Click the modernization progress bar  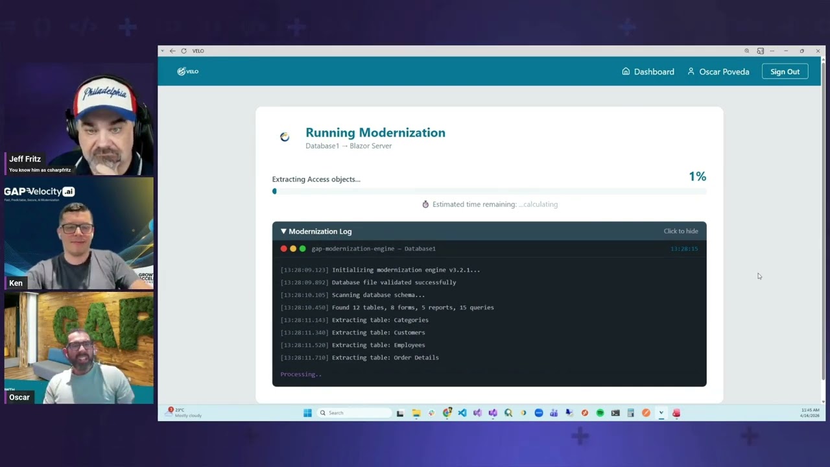(x=490, y=191)
